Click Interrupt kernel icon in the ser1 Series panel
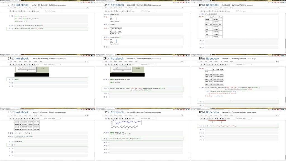Screen dimensions: 286x161 [223, 118]
